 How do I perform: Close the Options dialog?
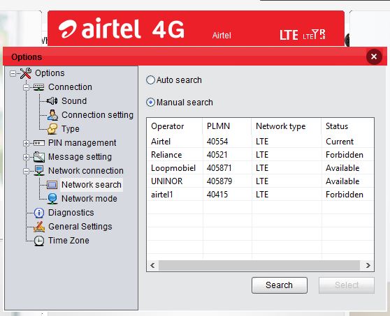point(374,57)
